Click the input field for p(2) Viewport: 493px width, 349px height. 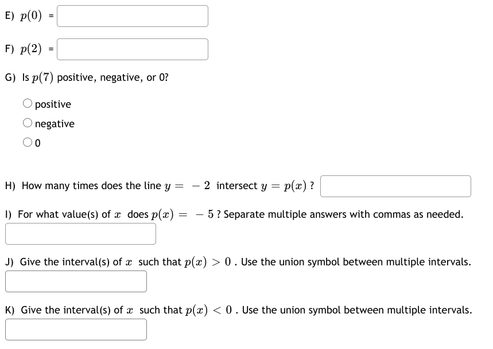click(x=133, y=49)
